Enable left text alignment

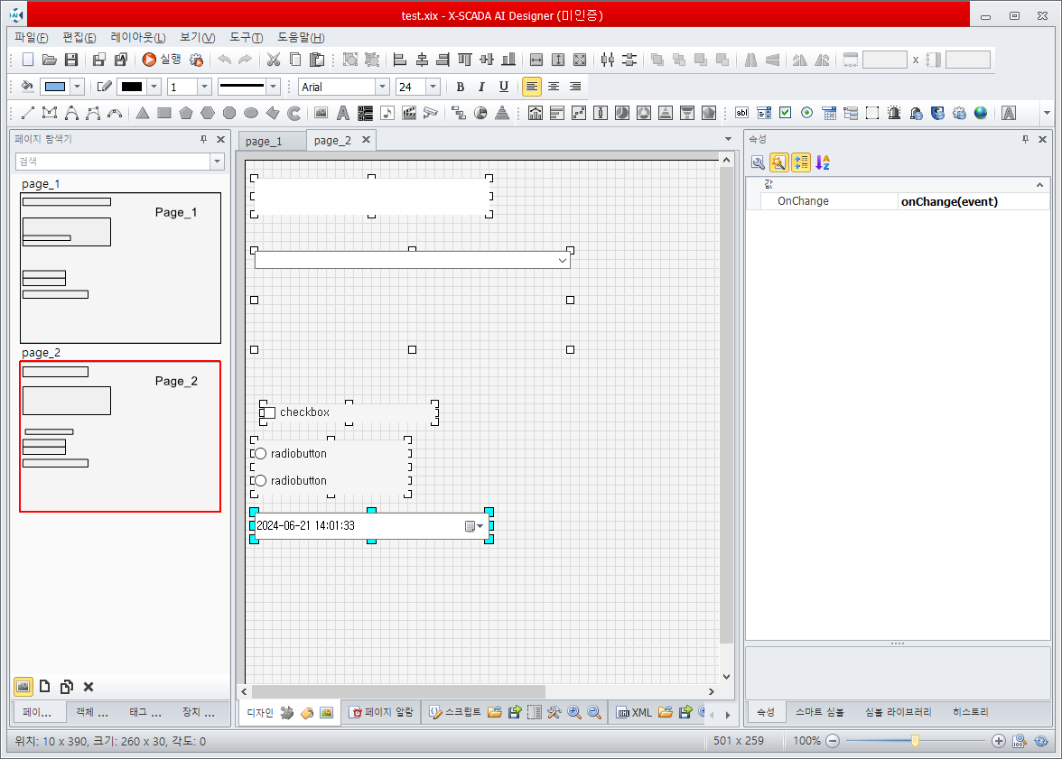532,87
